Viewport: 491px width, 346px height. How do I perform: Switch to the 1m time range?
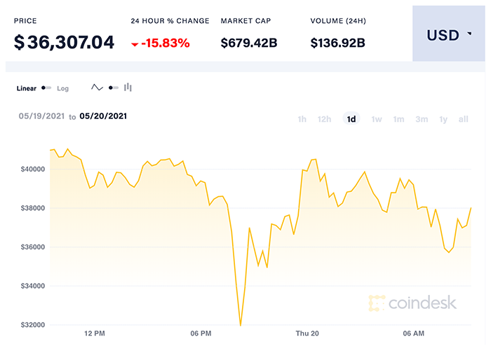click(x=398, y=119)
